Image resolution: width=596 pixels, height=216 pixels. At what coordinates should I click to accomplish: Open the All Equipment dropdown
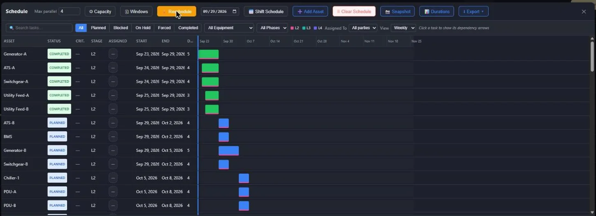(x=229, y=28)
